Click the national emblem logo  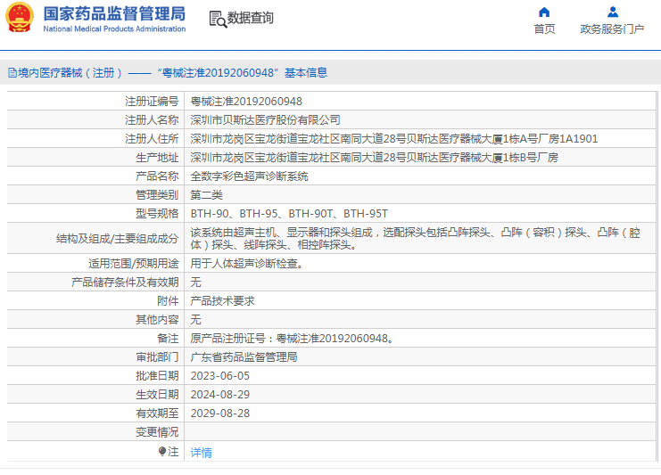coord(20,18)
